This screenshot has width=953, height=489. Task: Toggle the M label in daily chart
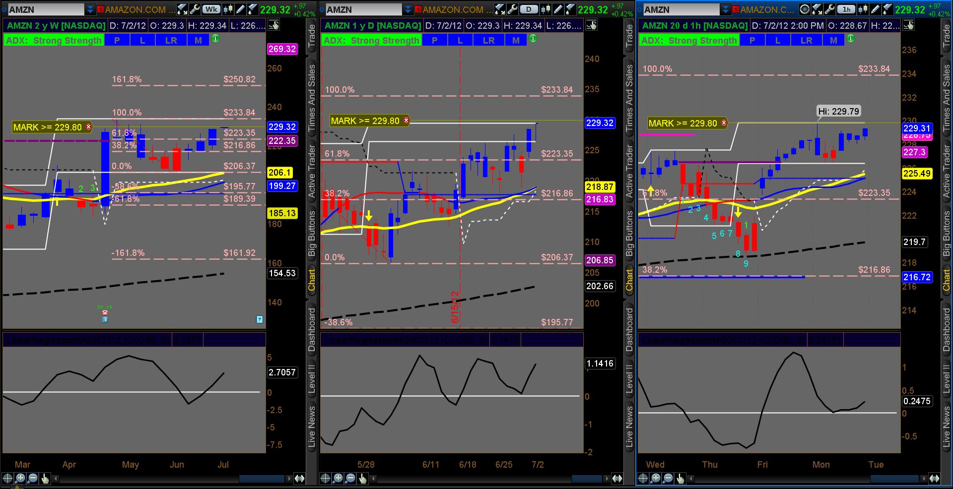pyautogui.click(x=516, y=40)
